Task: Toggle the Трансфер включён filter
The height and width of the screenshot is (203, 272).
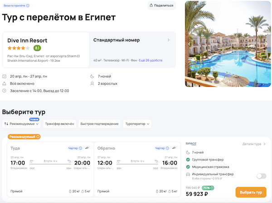Action: click(59, 124)
